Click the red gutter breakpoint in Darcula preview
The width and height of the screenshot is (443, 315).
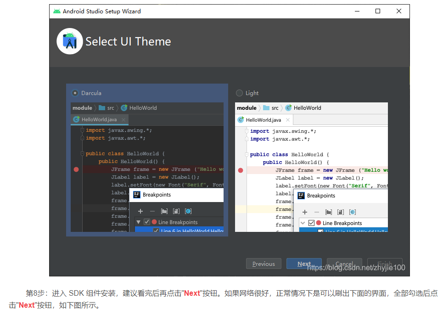tap(76, 169)
